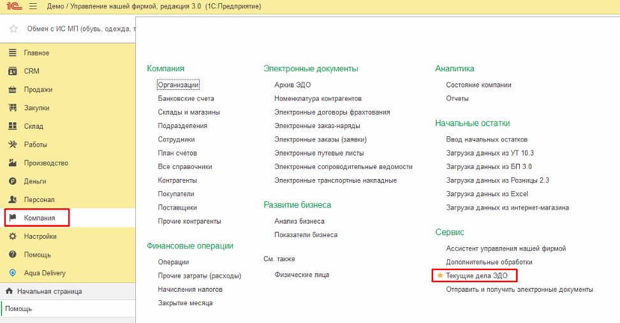The height and width of the screenshot is (323, 620).
Task: Click the Продажи basket icon
Action: click(13, 89)
